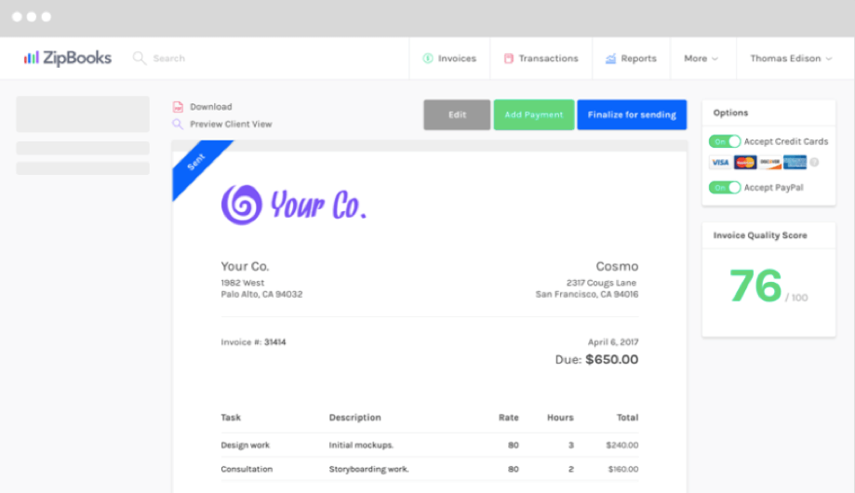Click the Description column header
This screenshot has height=493, width=855.
click(355, 418)
